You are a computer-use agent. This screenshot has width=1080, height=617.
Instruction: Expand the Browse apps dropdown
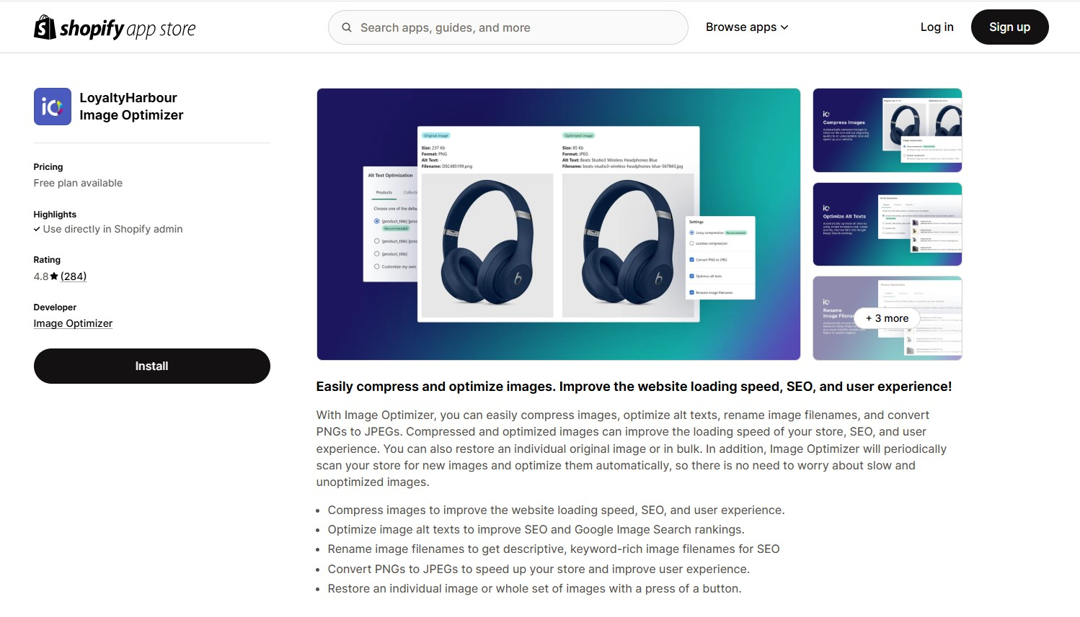coord(747,27)
